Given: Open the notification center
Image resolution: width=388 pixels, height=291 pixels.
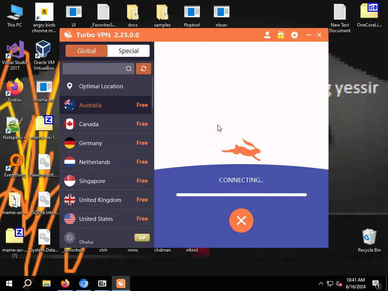Looking at the screenshot, I should click(376, 283).
